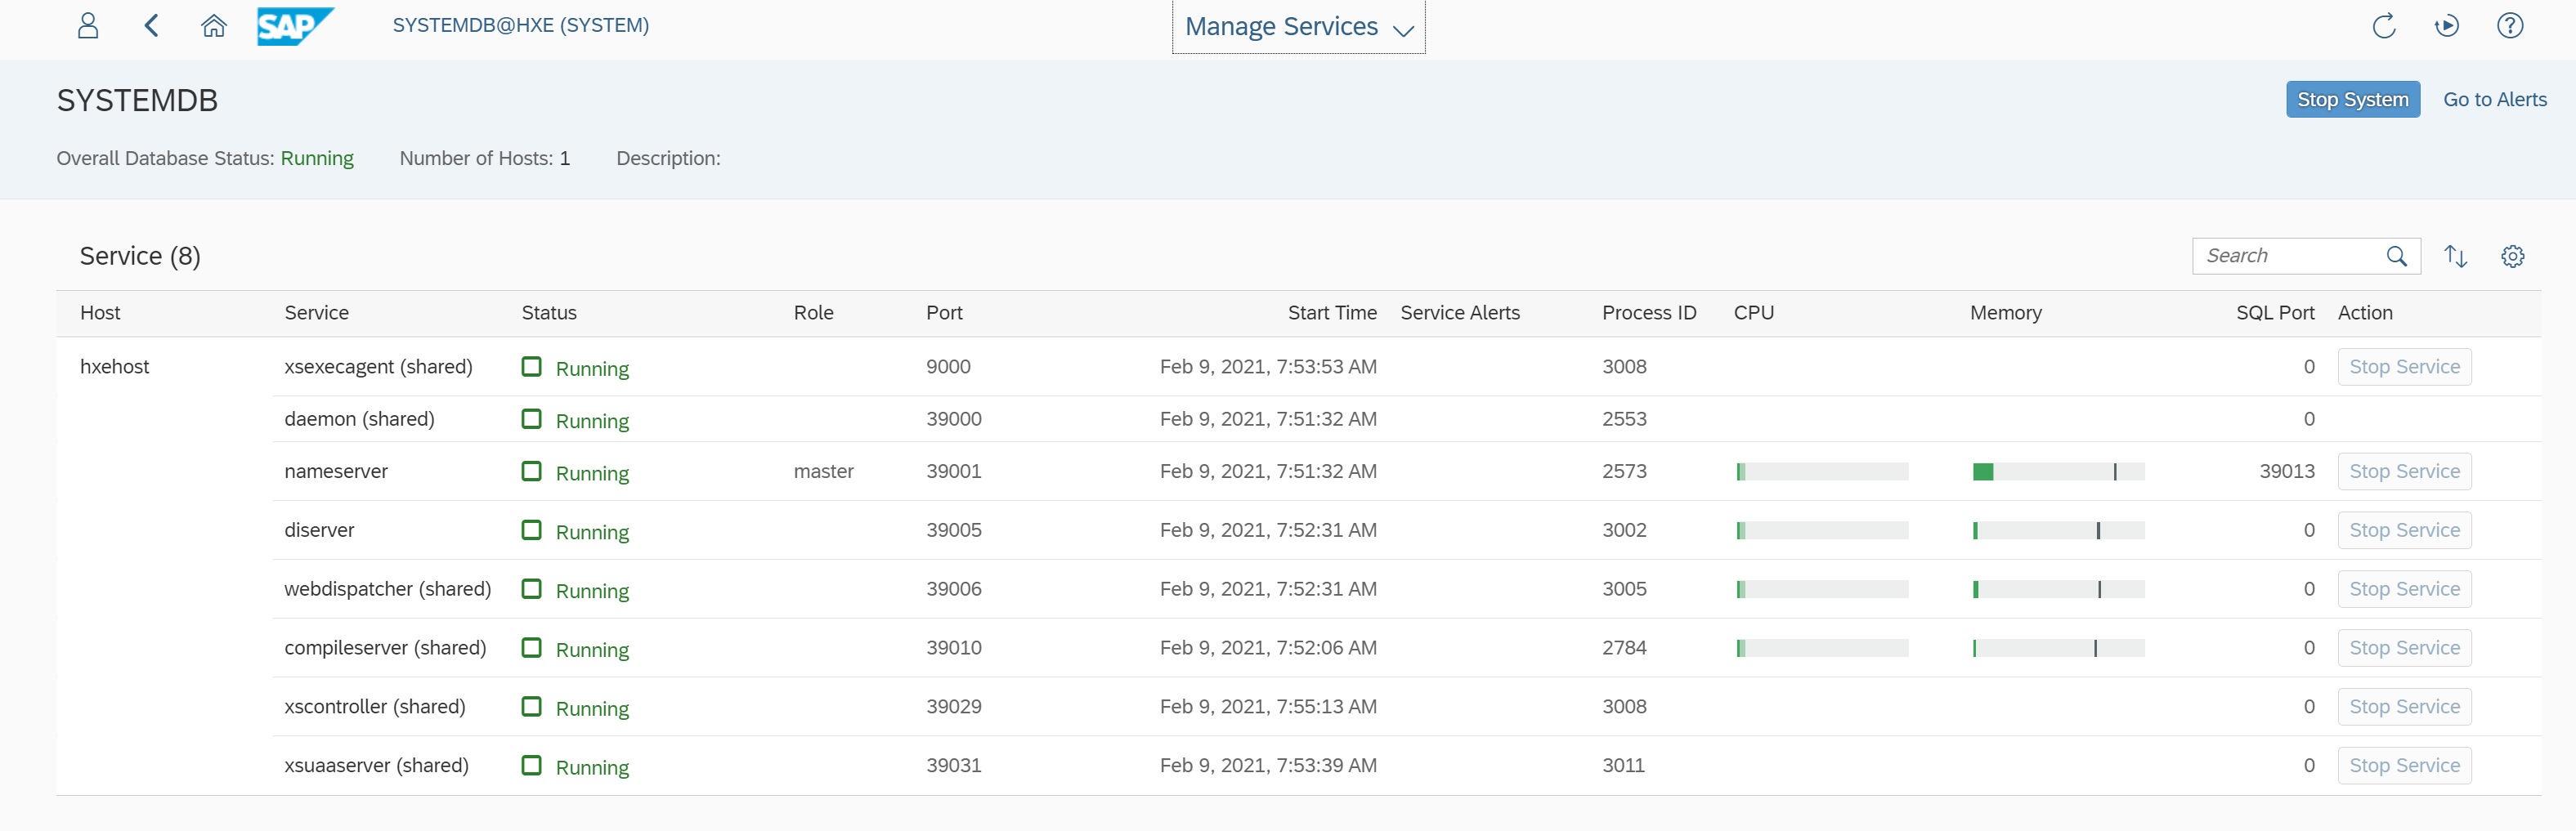Click the back navigation arrow
This screenshot has height=831, width=2576.
pyautogui.click(x=152, y=26)
